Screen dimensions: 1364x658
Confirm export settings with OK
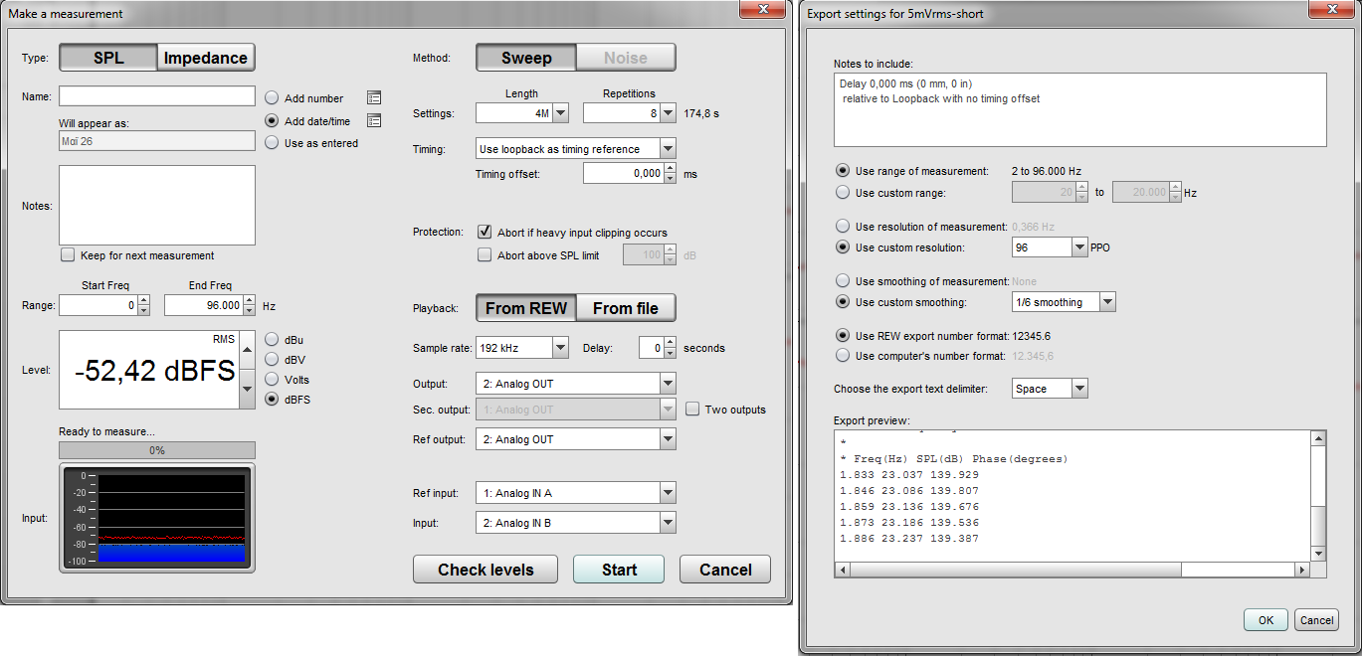(x=1266, y=620)
